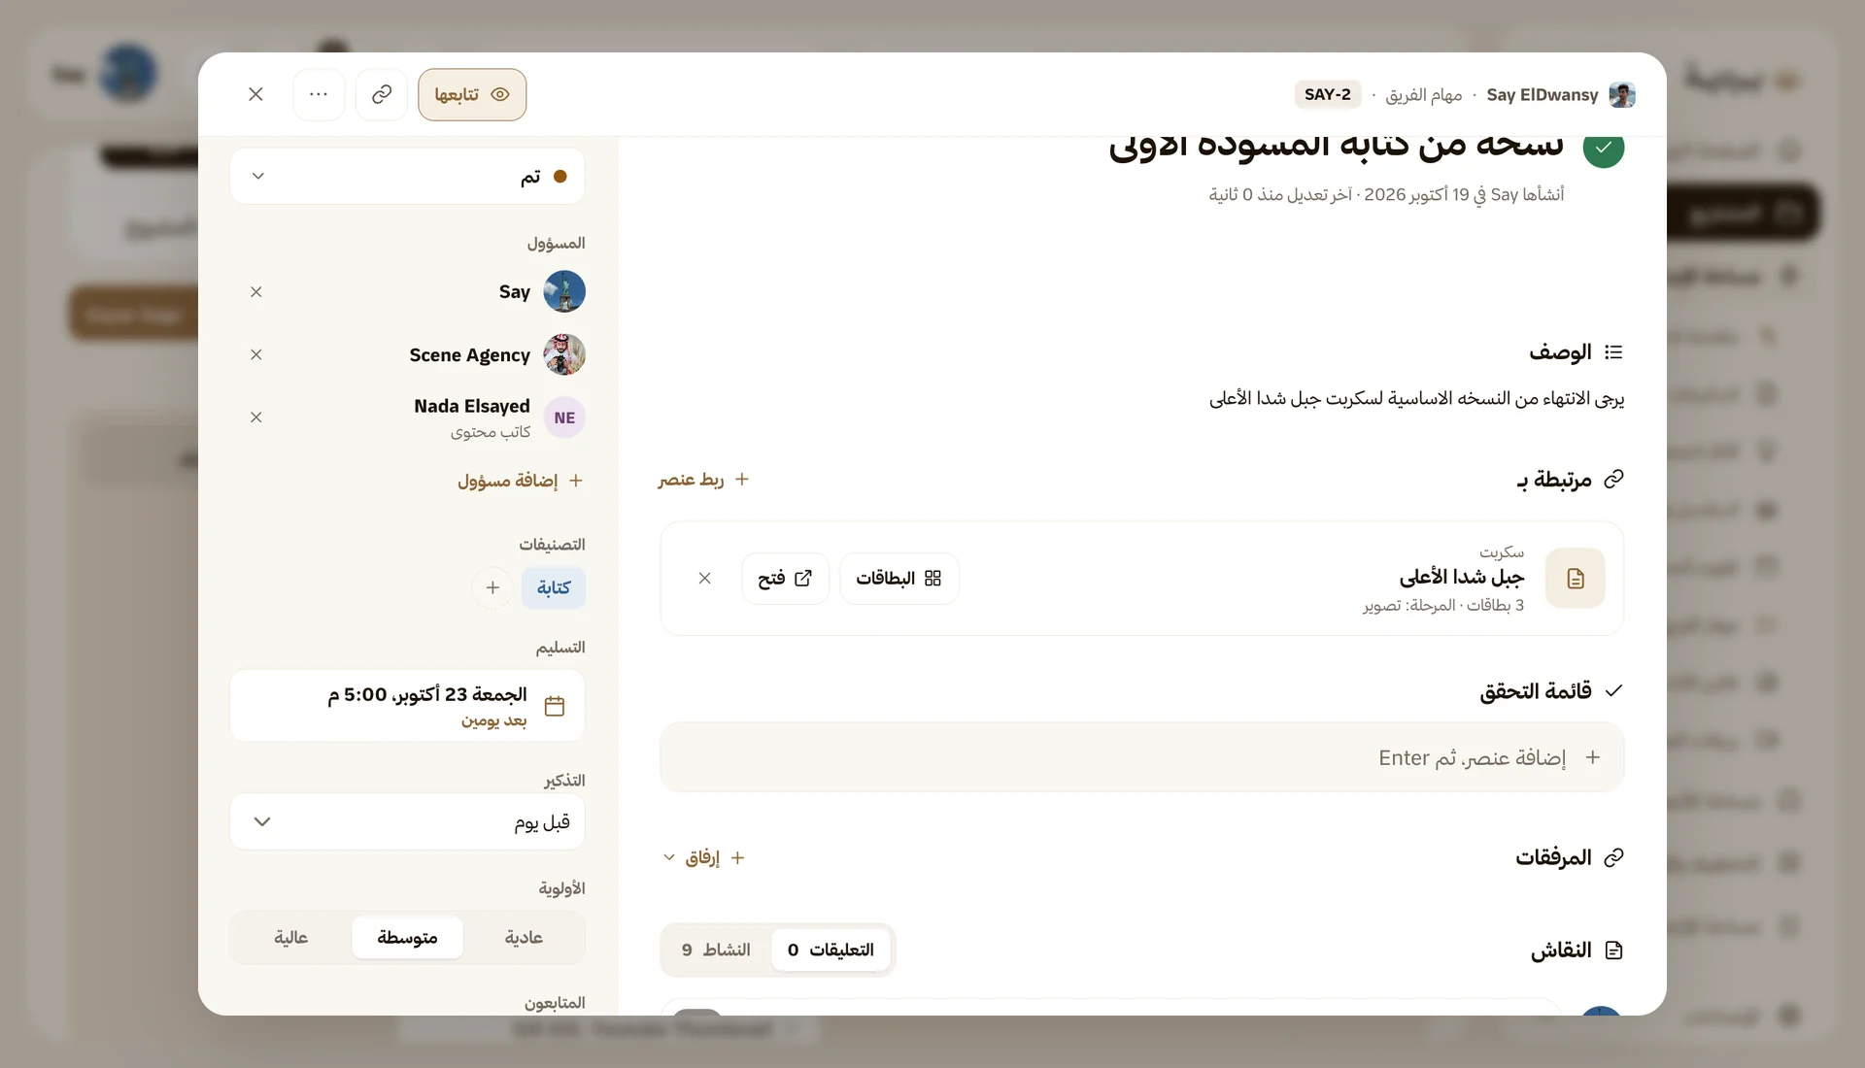1865x1068 pixels.
Task: Click the الوصف description list icon
Action: tap(1614, 352)
